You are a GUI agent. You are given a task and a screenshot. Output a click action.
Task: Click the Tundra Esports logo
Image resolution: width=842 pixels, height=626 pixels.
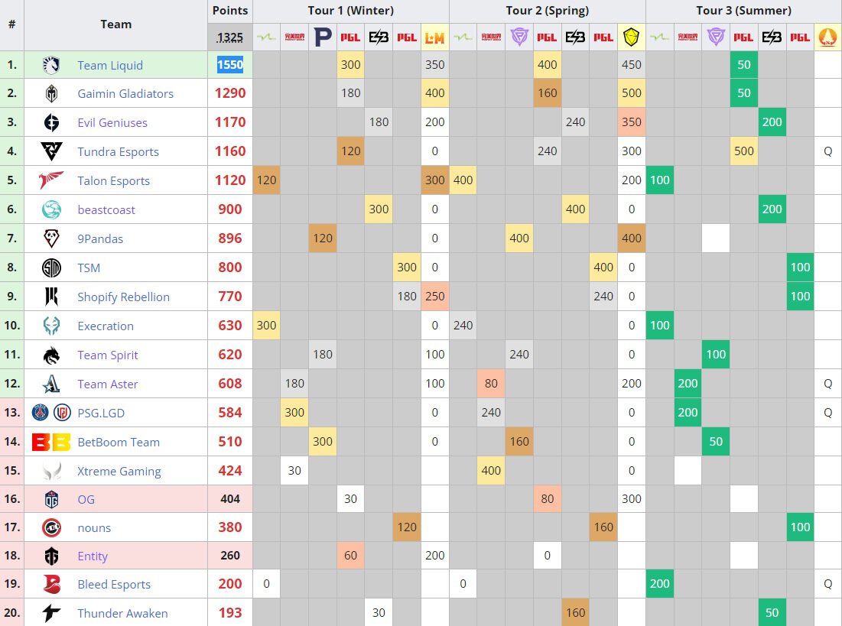click(x=51, y=151)
